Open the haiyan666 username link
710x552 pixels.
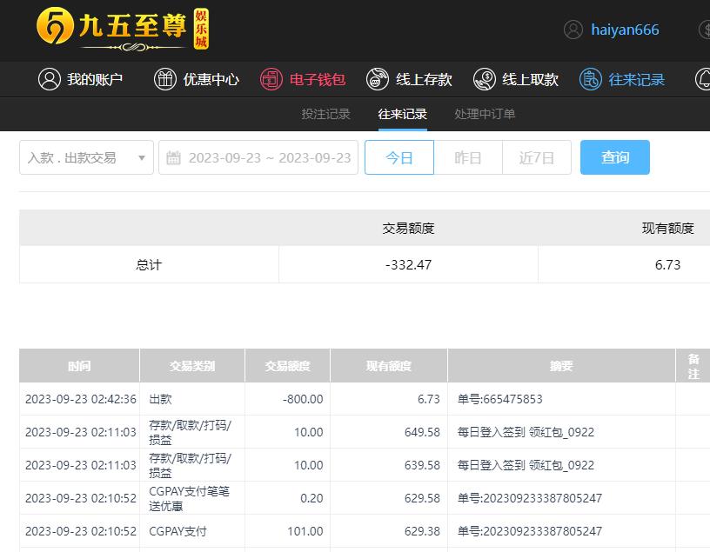pyautogui.click(x=625, y=30)
